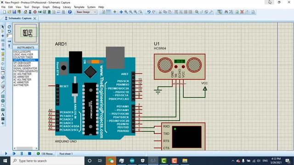Select COUNTER TIMER in the instruments list
This screenshot has width=294, height=165.
point(23,57)
